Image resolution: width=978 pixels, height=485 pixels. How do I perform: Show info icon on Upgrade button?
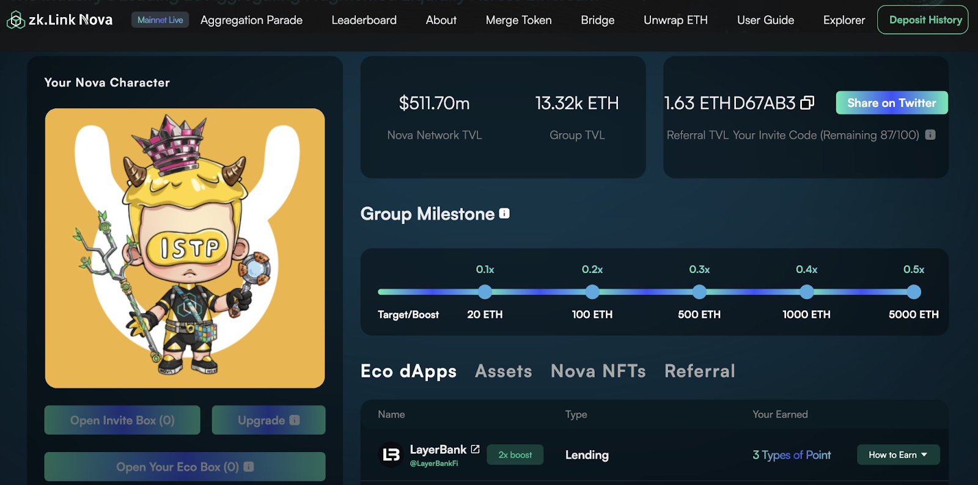click(295, 420)
